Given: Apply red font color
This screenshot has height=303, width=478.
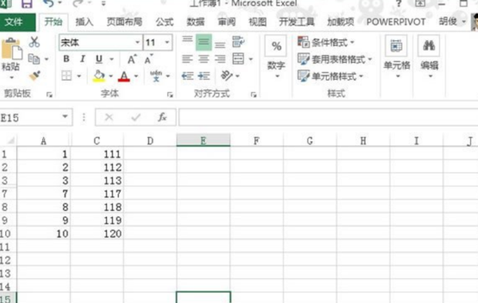Looking at the screenshot, I should click(124, 76).
